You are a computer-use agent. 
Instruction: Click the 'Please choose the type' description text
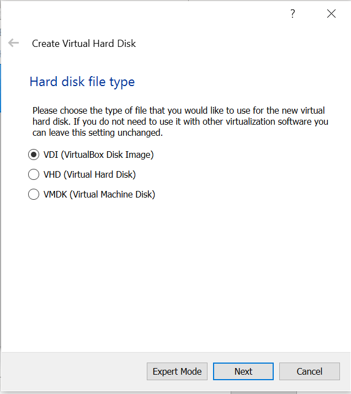point(180,121)
